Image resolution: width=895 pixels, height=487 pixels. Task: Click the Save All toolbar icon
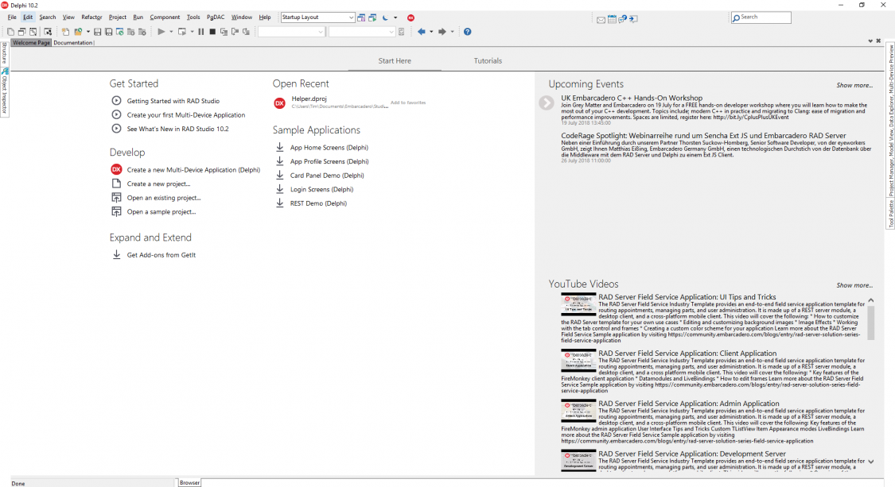(x=109, y=32)
